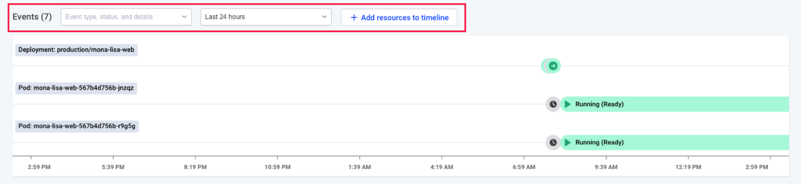Image resolution: width=801 pixels, height=184 pixels.
Task: Click the green deployment event arrow icon
Action: [553, 66]
